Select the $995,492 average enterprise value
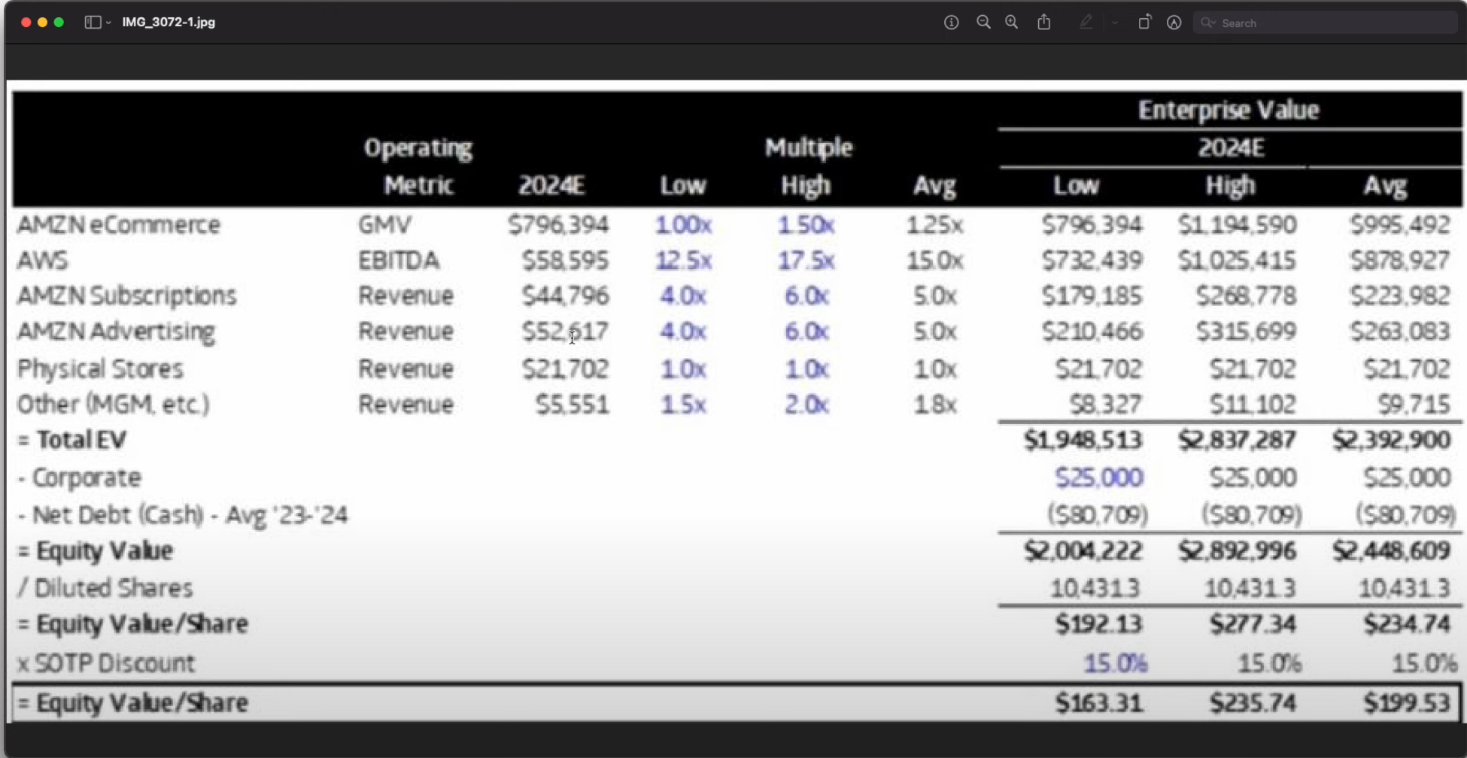The image size is (1467, 758). [1400, 225]
